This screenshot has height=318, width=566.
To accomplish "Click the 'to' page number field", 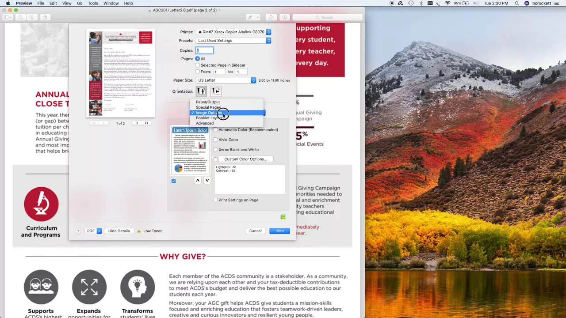I will click(241, 72).
